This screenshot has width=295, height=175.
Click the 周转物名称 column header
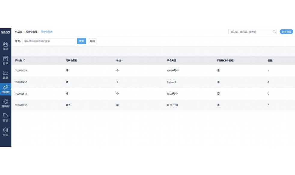point(71,60)
